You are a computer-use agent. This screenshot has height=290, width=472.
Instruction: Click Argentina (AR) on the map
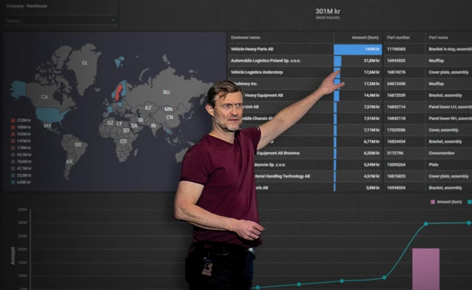click(x=69, y=162)
